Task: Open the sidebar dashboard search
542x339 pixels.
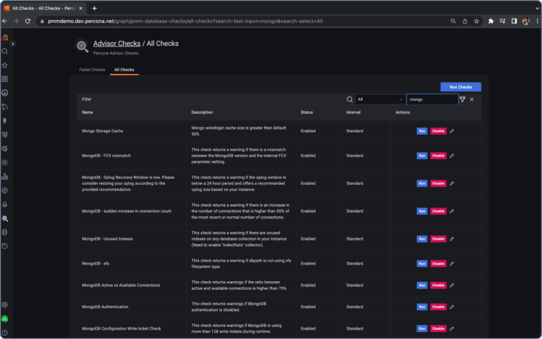Action: tap(5, 51)
